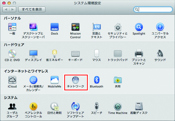The width and height of the screenshot is (175, 121).
Task: Open ユーザとグループ preferences
Action: click(12, 106)
